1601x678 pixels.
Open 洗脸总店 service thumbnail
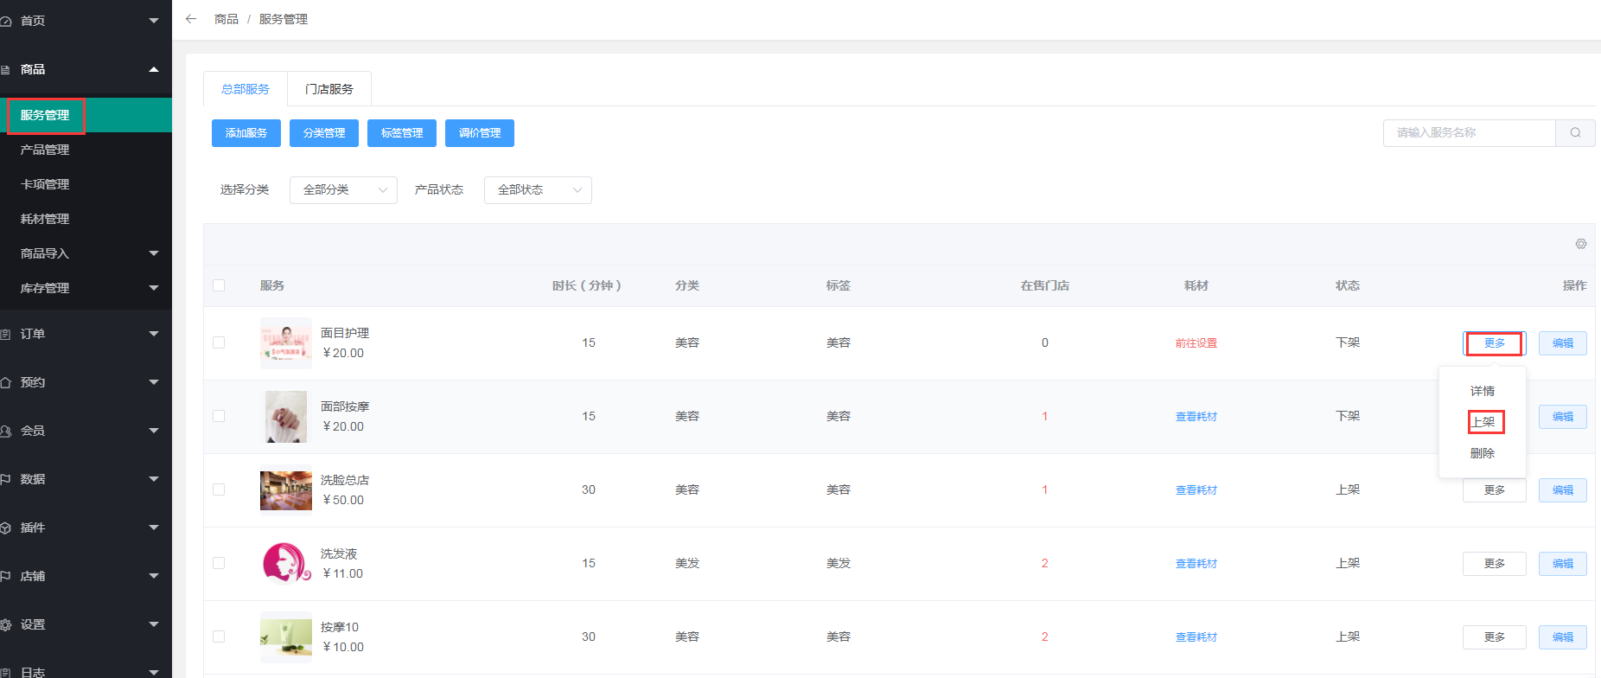[x=286, y=490]
